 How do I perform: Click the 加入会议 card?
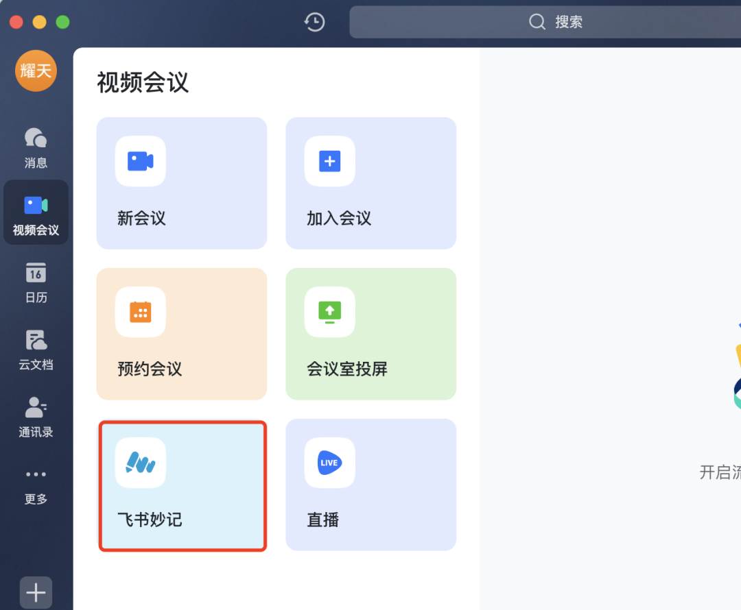pyautogui.click(x=370, y=183)
